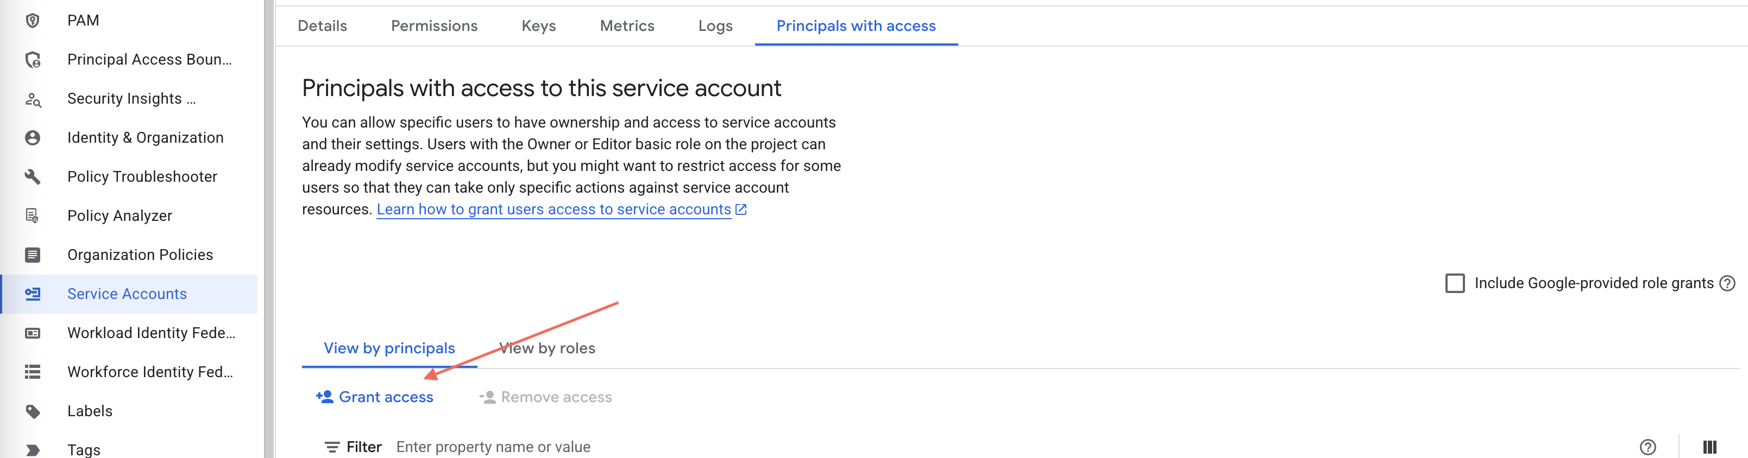Open the Permissions tab
Screen dimensions: 1748x458
pos(433,26)
